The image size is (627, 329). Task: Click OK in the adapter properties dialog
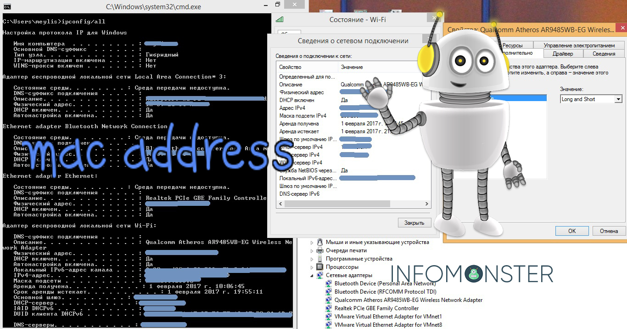(x=572, y=231)
